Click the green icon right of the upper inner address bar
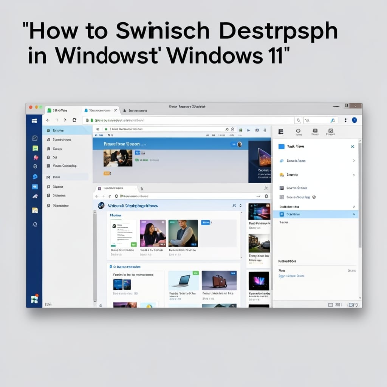The width and height of the screenshot is (387, 387). [x=241, y=130]
